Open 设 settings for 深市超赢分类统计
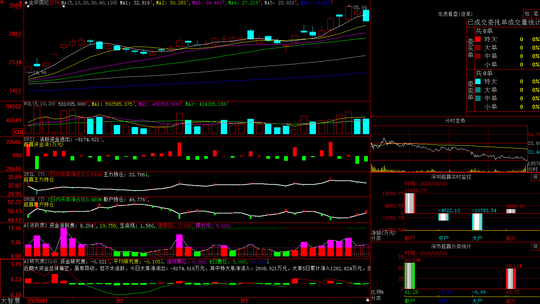Viewport: 540px width, 304px height. [x=536, y=246]
